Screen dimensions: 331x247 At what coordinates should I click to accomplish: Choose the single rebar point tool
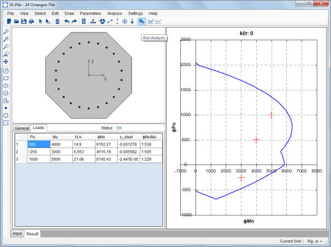click(x=6, y=108)
